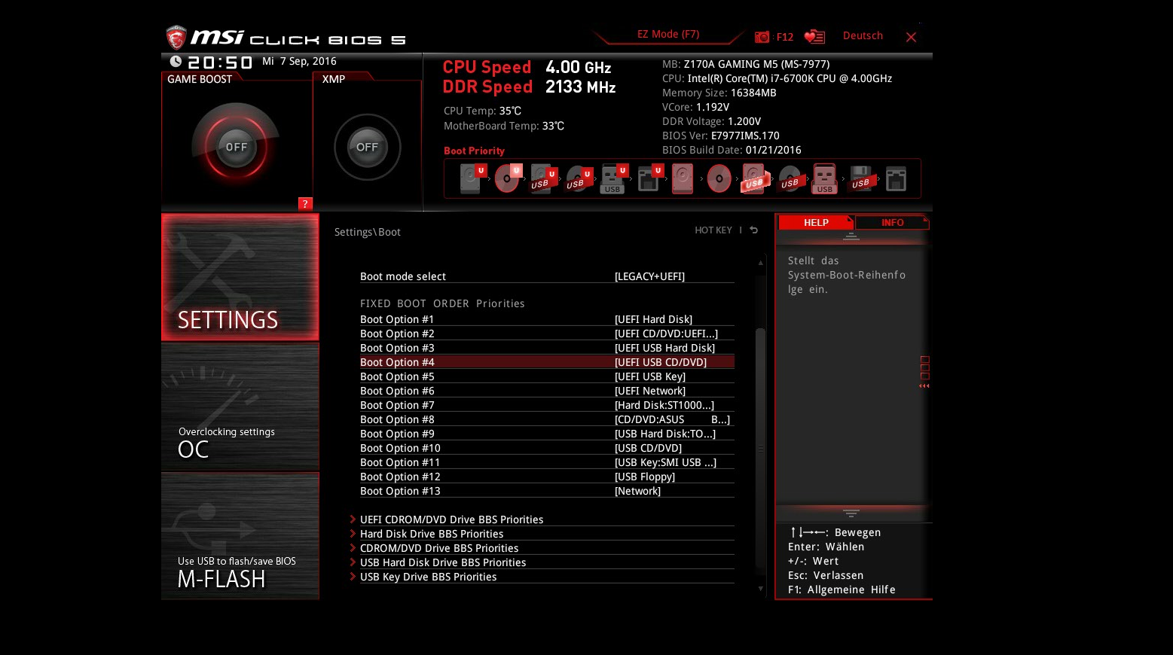The height and width of the screenshot is (655, 1173).
Task: Switch to the INFO tab
Action: [x=892, y=222]
